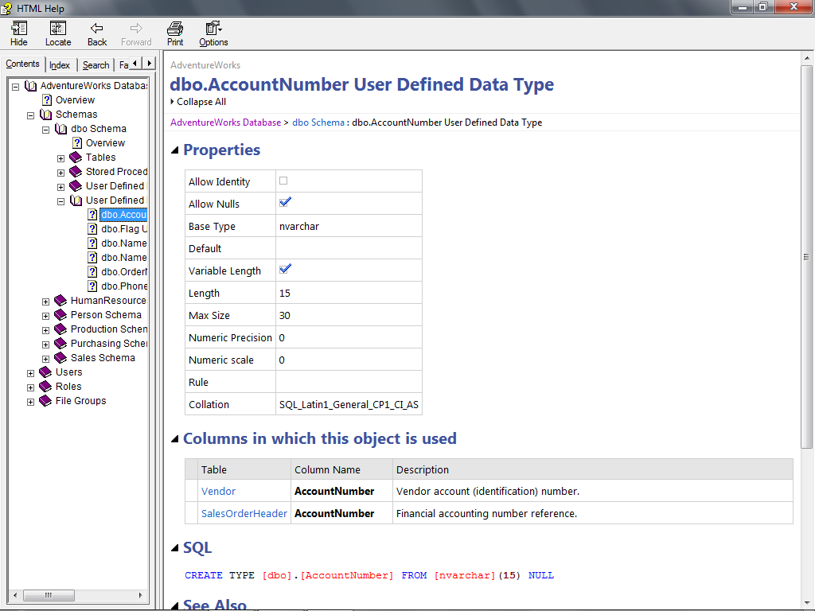Select the Tables book icon
Viewport: 815px width, 611px height.
tap(76, 157)
